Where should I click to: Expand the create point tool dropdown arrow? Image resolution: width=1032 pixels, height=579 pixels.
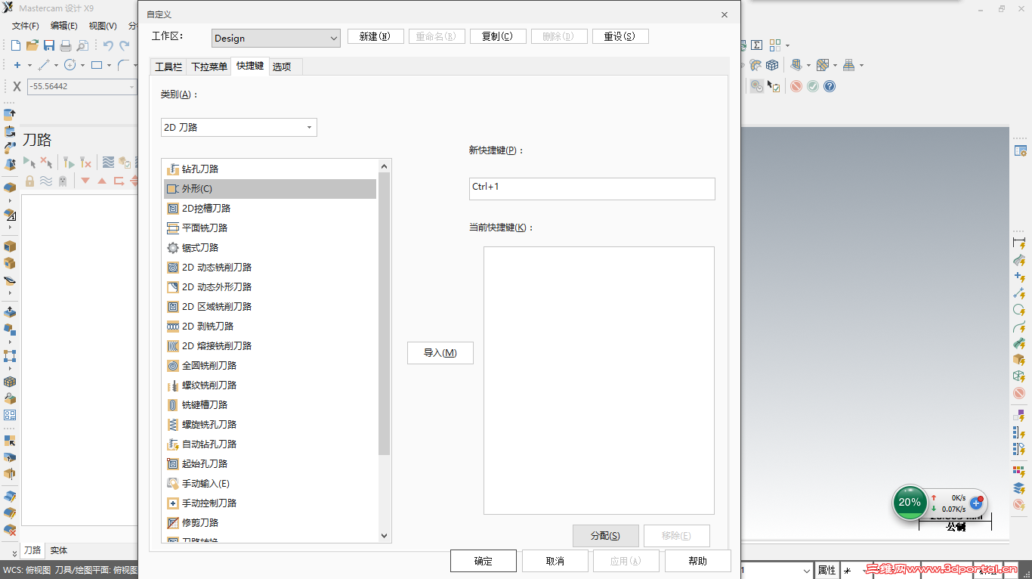[x=29, y=65]
